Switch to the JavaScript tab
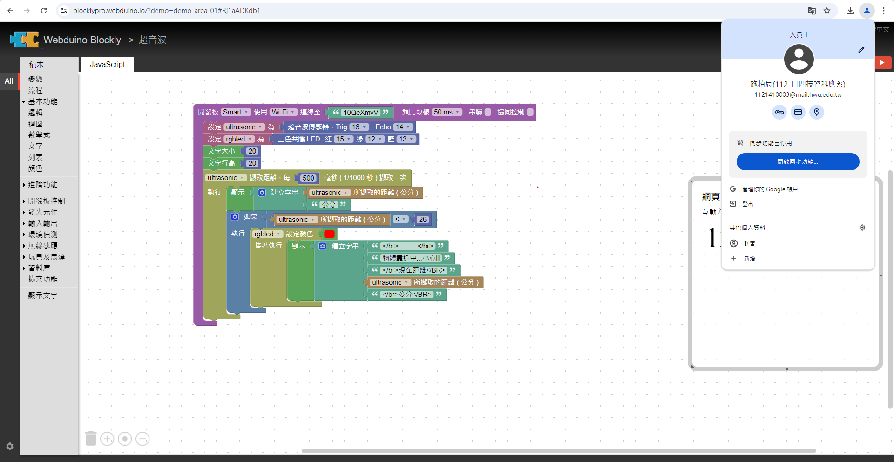The image size is (894, 462). [x=107, y=64]
